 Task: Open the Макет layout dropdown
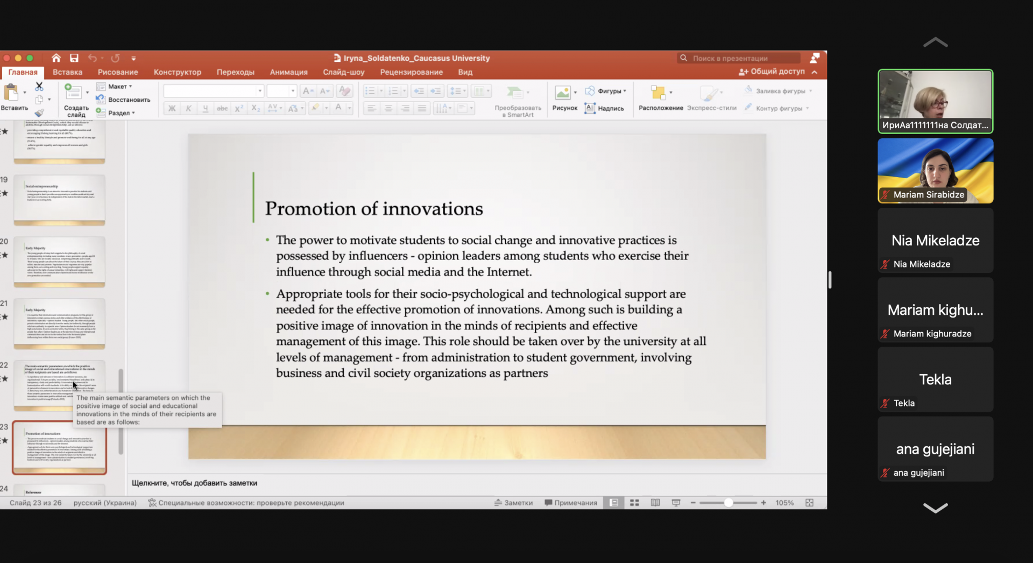pyautogui.click(x=115, y=86)
